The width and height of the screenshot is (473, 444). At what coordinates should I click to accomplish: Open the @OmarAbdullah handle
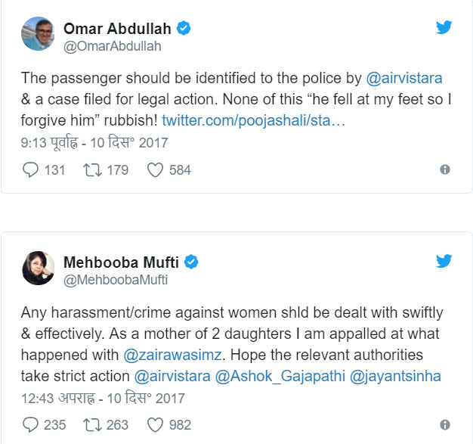[x=113, y=46]
